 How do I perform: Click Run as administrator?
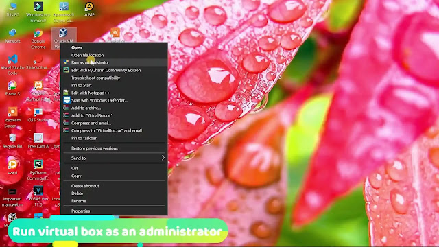[x=114, y=62]
